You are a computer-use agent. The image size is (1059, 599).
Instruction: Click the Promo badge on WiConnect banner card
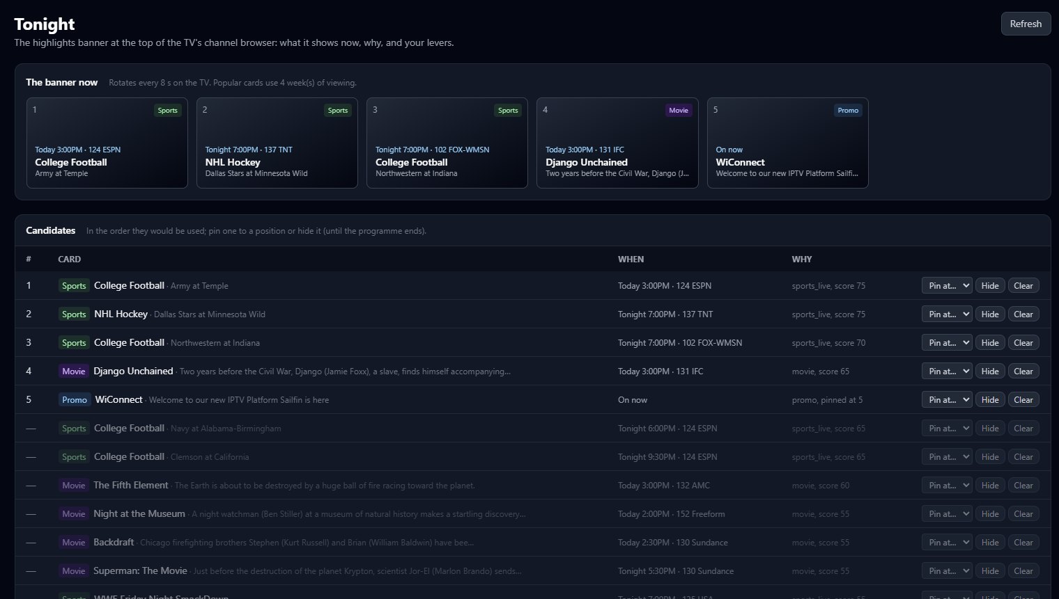tap(848, 110)
